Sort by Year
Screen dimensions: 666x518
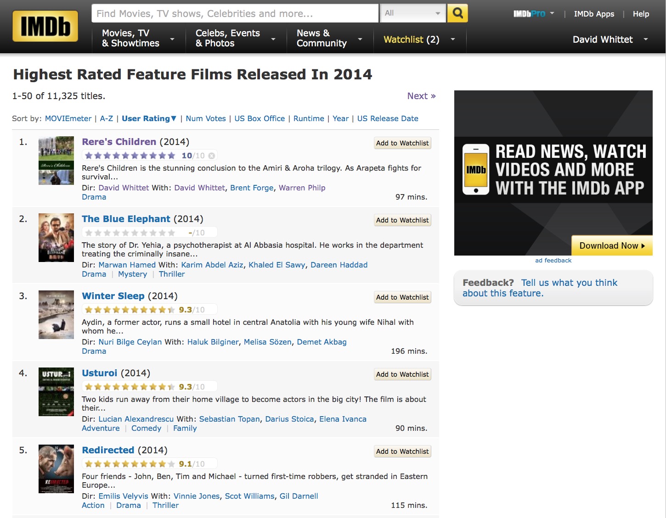(340, 118)
